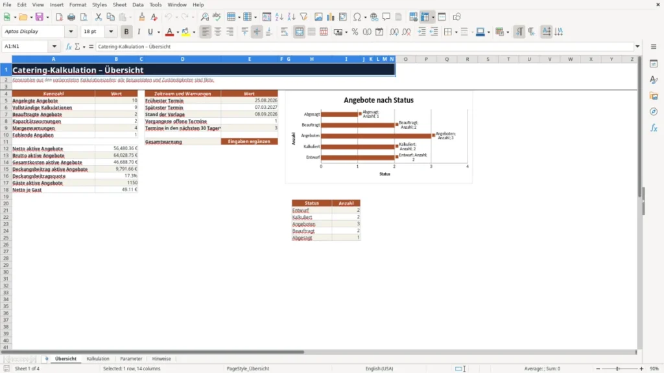Open the font size dropdown
The height and width of the screenshot is (373, 664).
coord(111,31)
